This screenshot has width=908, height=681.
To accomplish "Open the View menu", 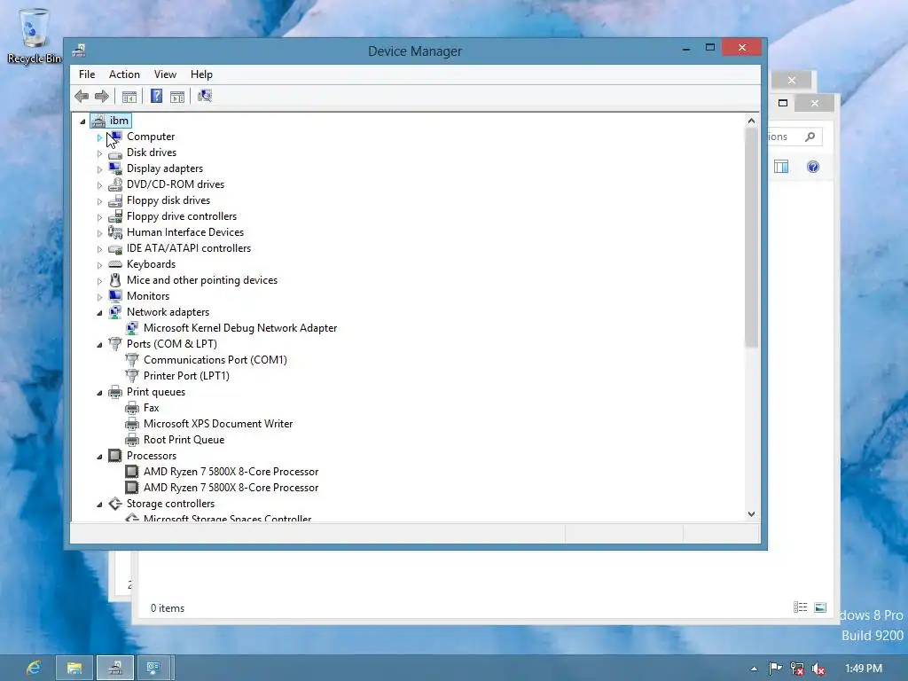I will click(x=165, y=74).
